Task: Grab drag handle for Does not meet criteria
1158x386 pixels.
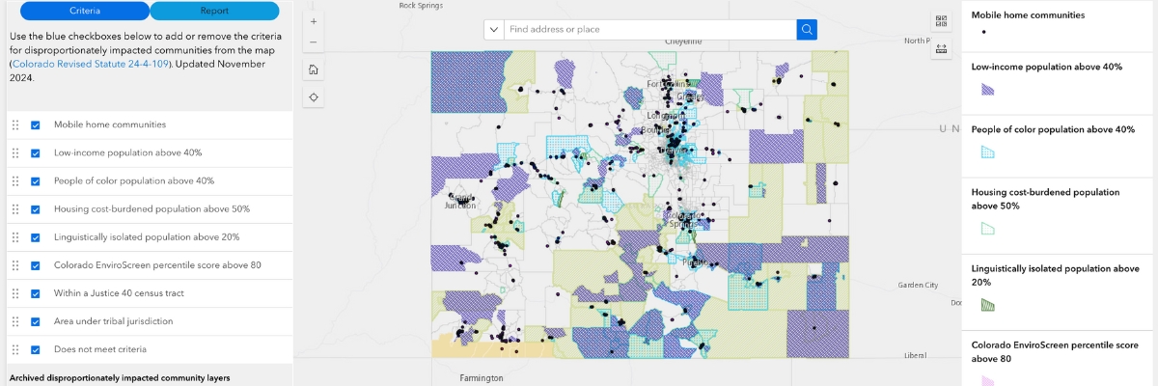Action: click(x=15, y=349)
